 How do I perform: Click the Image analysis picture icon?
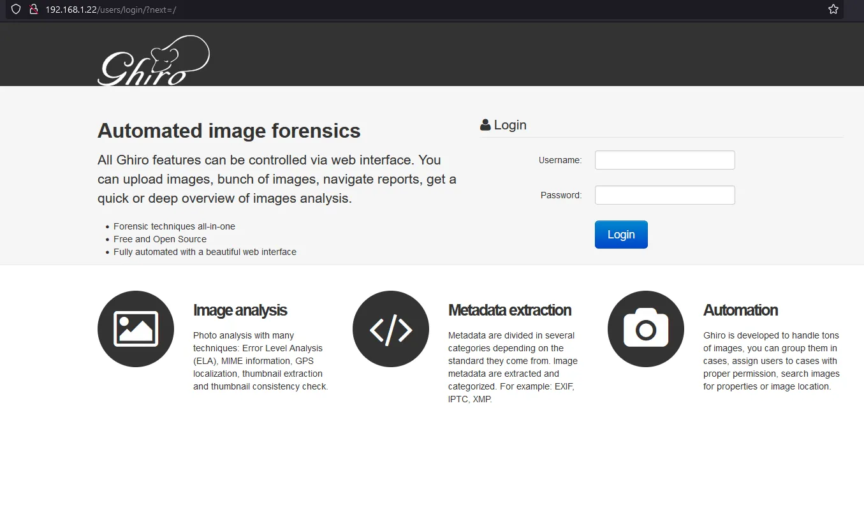click(x=136, y=329)
